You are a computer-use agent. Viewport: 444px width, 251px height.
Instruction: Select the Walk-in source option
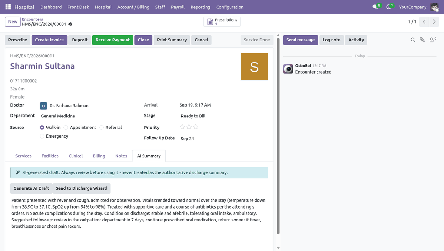[x=42, y=128]
